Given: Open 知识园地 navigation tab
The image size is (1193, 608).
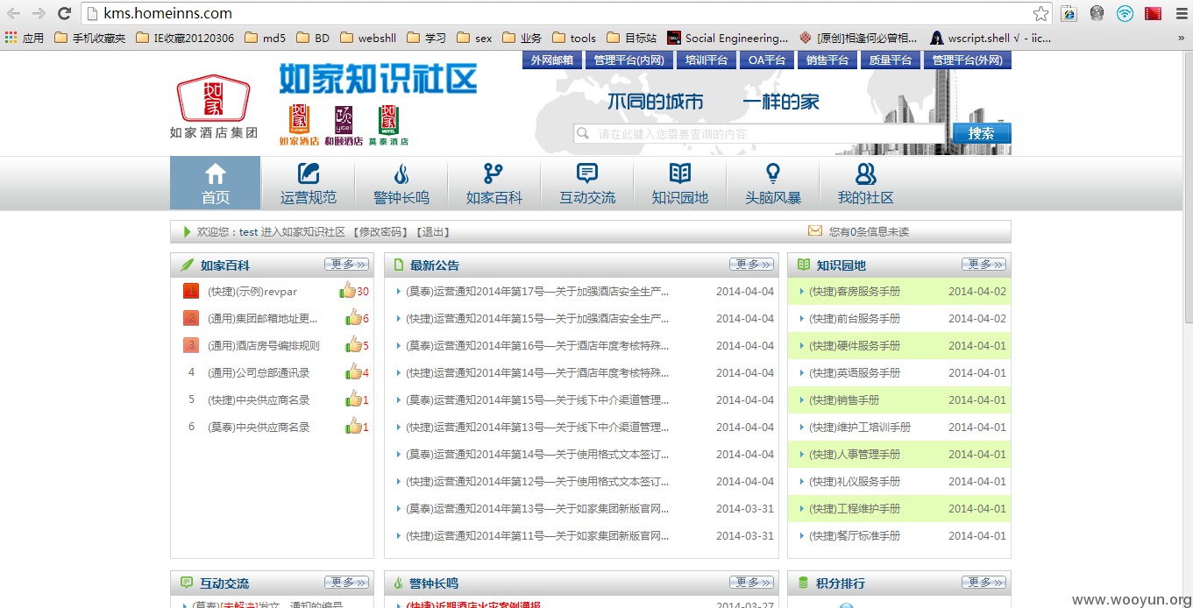Looking at the screenshot, I should pos(680,183).
